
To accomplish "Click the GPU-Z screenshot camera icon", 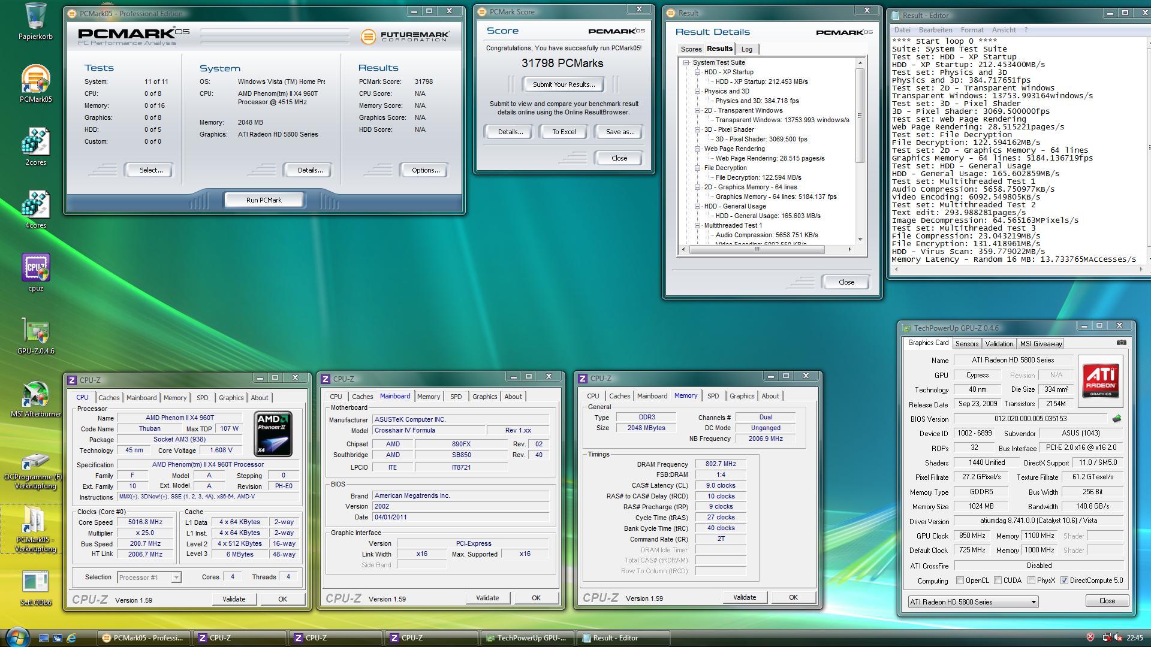I will 1121,343.
